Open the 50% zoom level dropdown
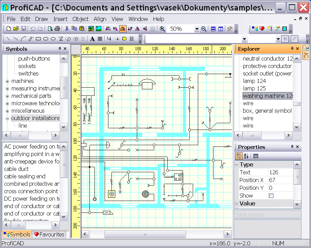The height and width of the screenshot is (248, 311). coord(198,29)
